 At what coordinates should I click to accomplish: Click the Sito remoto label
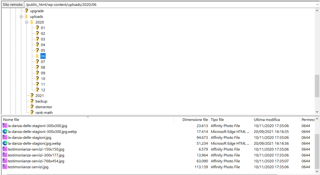coord(13,4)
